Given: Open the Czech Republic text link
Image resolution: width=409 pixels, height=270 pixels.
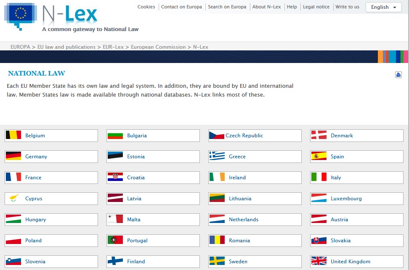Looking at the screenshot, I should click(244, 135).
